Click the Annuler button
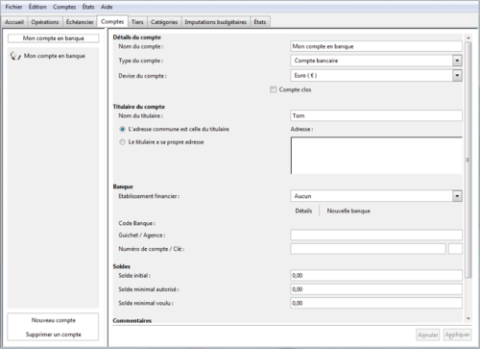This screenshot has width=480, height=349. tap(428, 335)
